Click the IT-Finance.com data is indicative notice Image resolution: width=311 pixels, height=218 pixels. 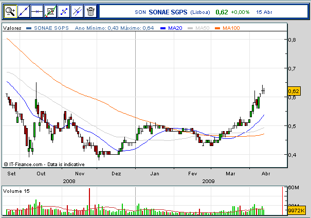(x=44, y=165)
